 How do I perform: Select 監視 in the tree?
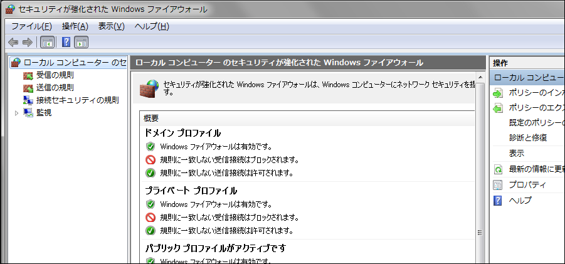[44, 113]
